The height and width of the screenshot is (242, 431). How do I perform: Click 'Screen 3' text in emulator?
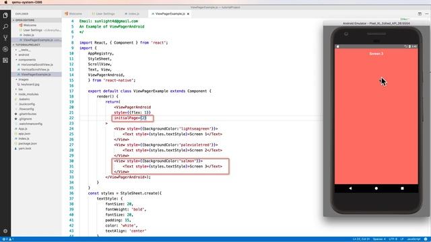[376, 54]
